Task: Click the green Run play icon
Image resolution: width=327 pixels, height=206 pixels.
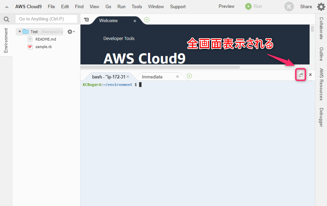Action: [x=248, y=6]
